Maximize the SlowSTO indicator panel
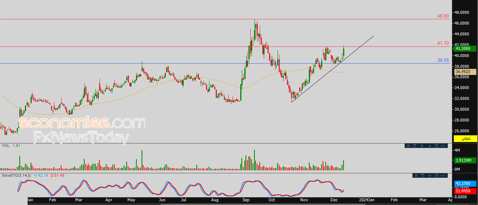The width and height of the screenshot is (478, 205). pos(422,176)
